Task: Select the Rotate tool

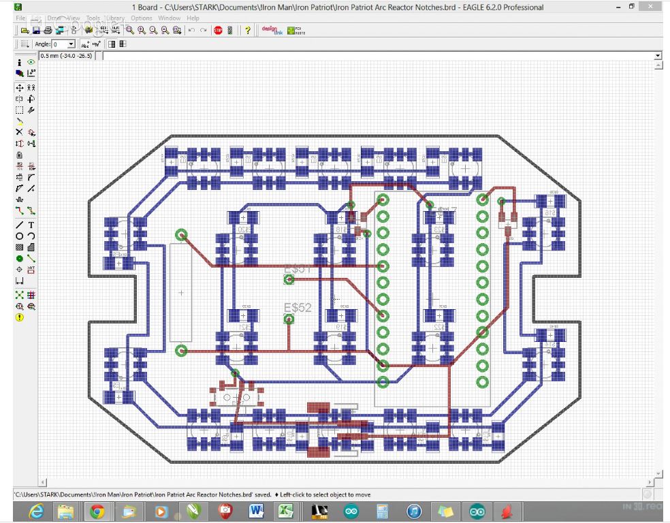Action: (31, 99)
